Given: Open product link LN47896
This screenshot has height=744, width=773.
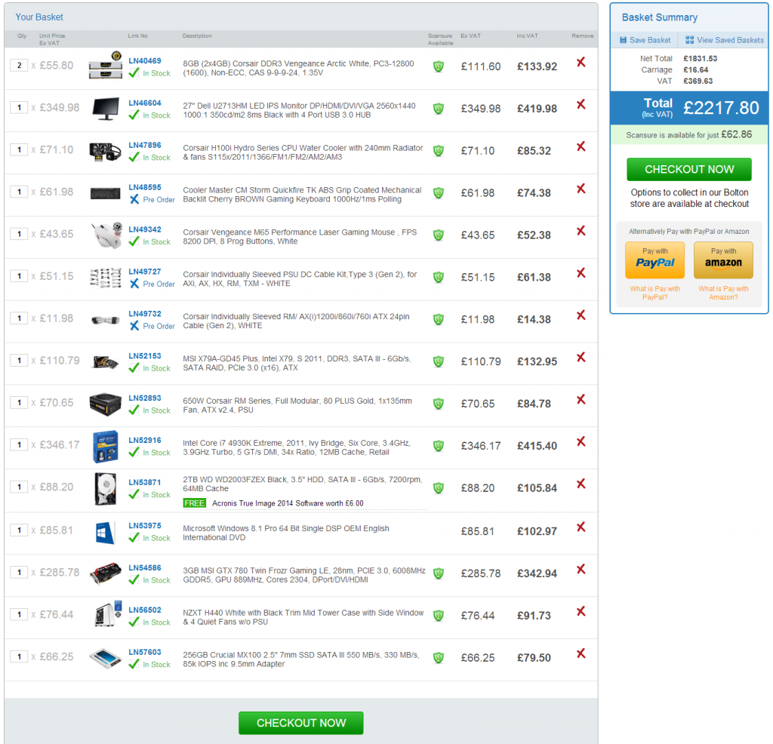Looking at the screenshot, I should (x=144, y=145).
